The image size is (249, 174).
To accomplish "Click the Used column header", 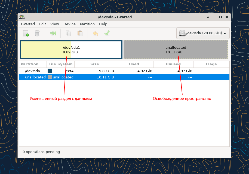I will coord(134,64).
